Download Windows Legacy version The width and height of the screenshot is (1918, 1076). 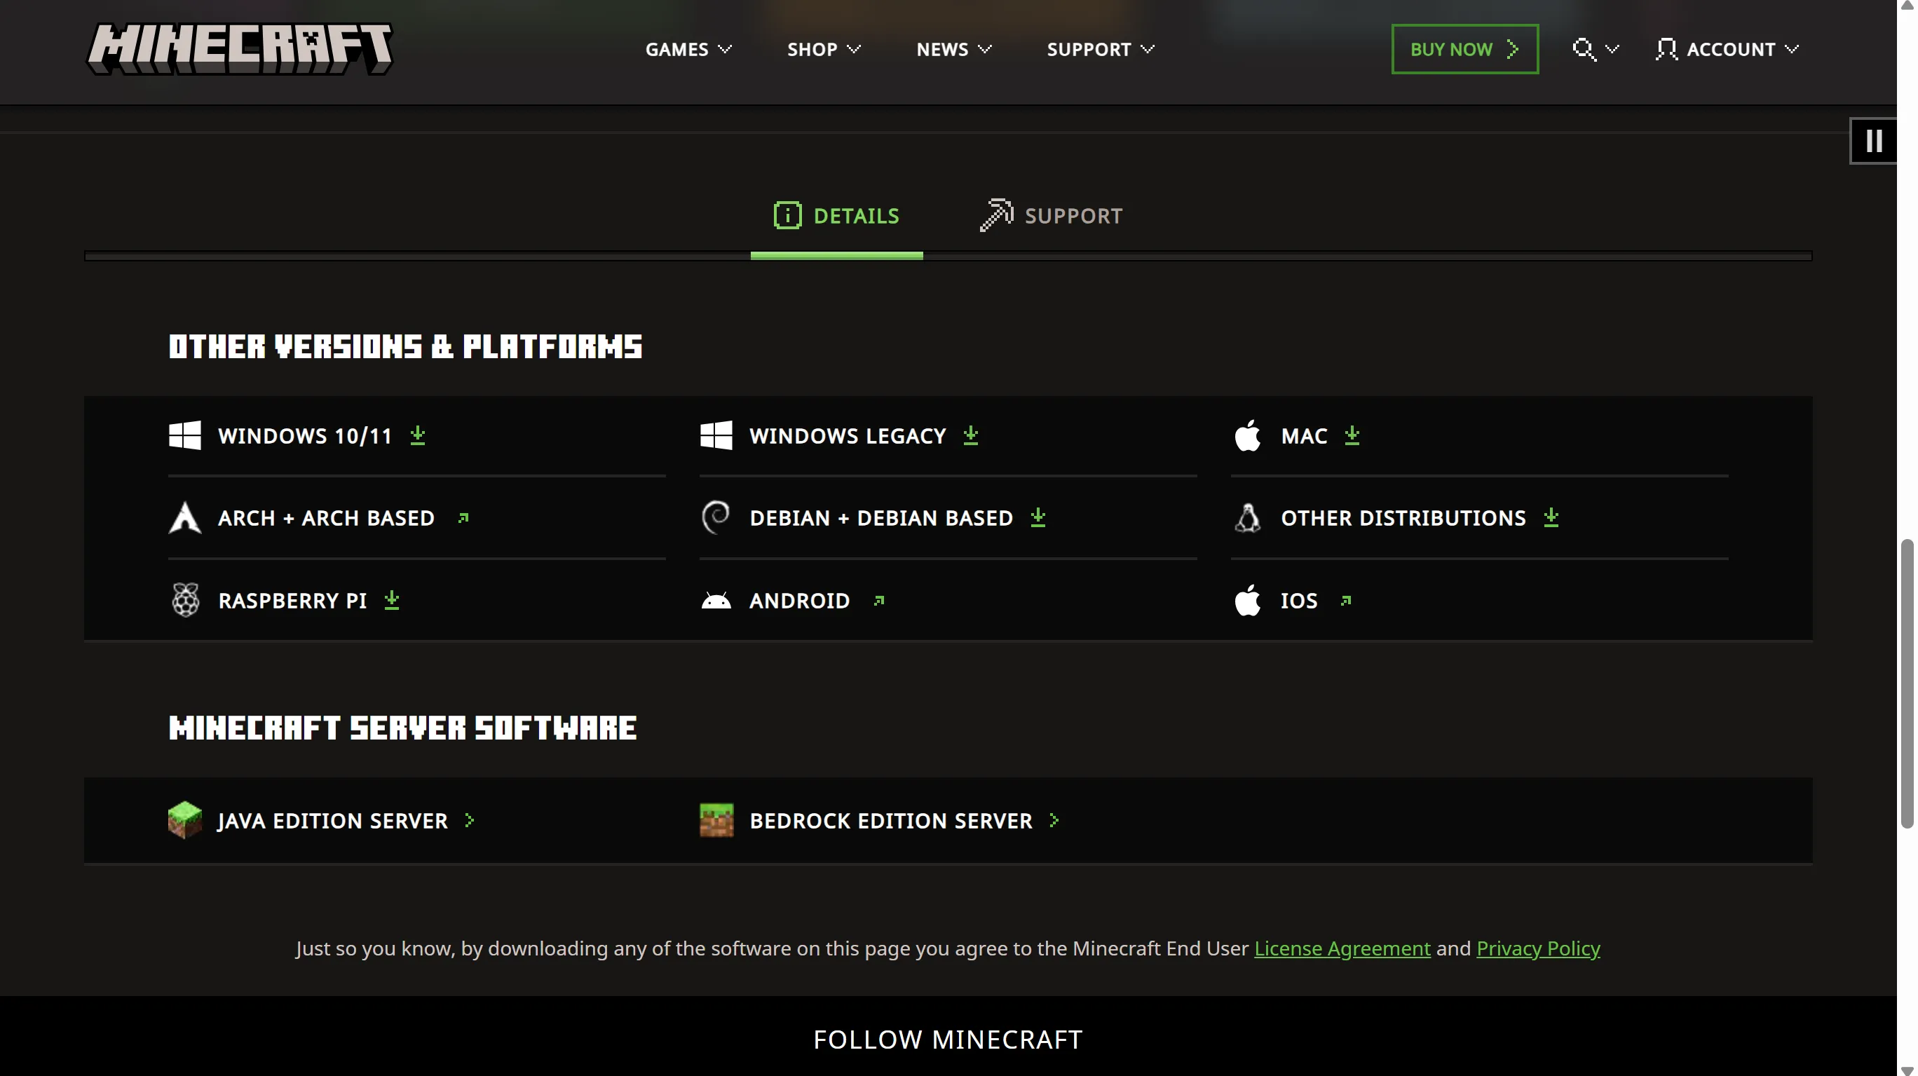coord(840,435)
